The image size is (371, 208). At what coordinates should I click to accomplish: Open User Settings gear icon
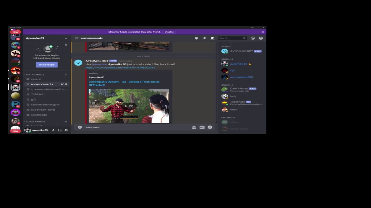tap(66, 130)
